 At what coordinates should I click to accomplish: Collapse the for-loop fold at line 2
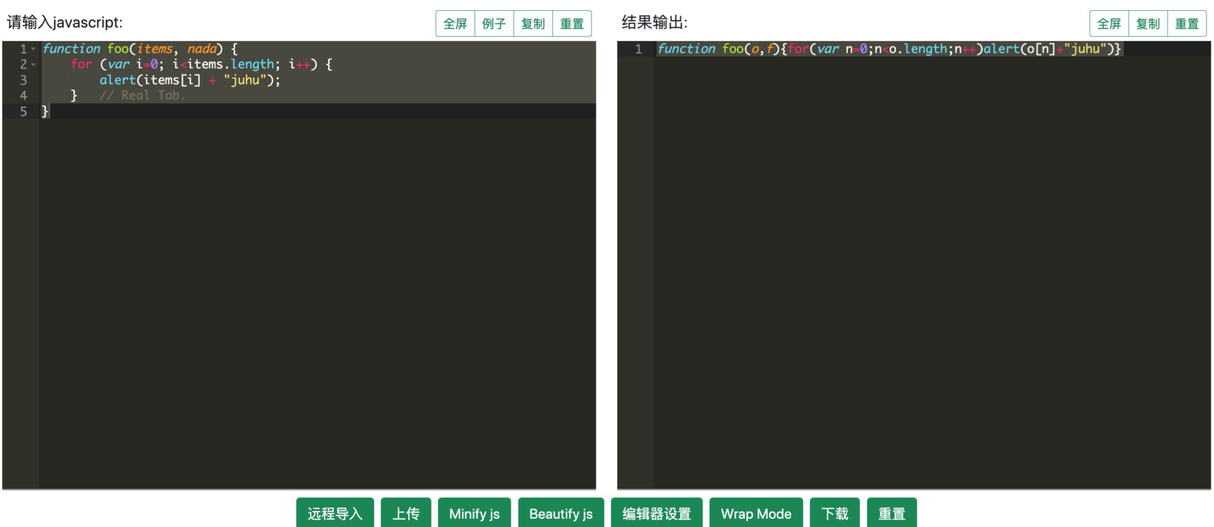(x=33, y=64)
